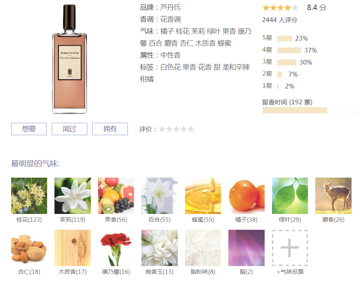Click the 2444 人评分 rating count
The height and width of the screenshot is (290, 362).
tap(280, 20)
